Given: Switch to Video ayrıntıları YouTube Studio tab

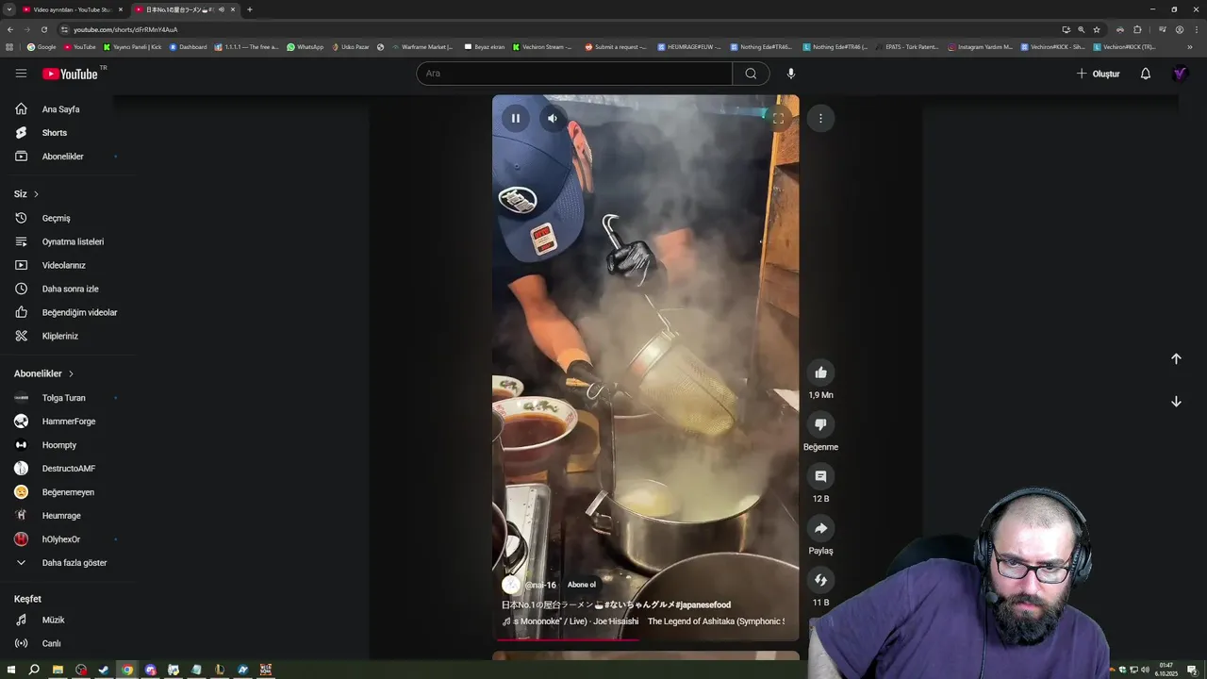Looking at the screenshot, I should point(72,9).
